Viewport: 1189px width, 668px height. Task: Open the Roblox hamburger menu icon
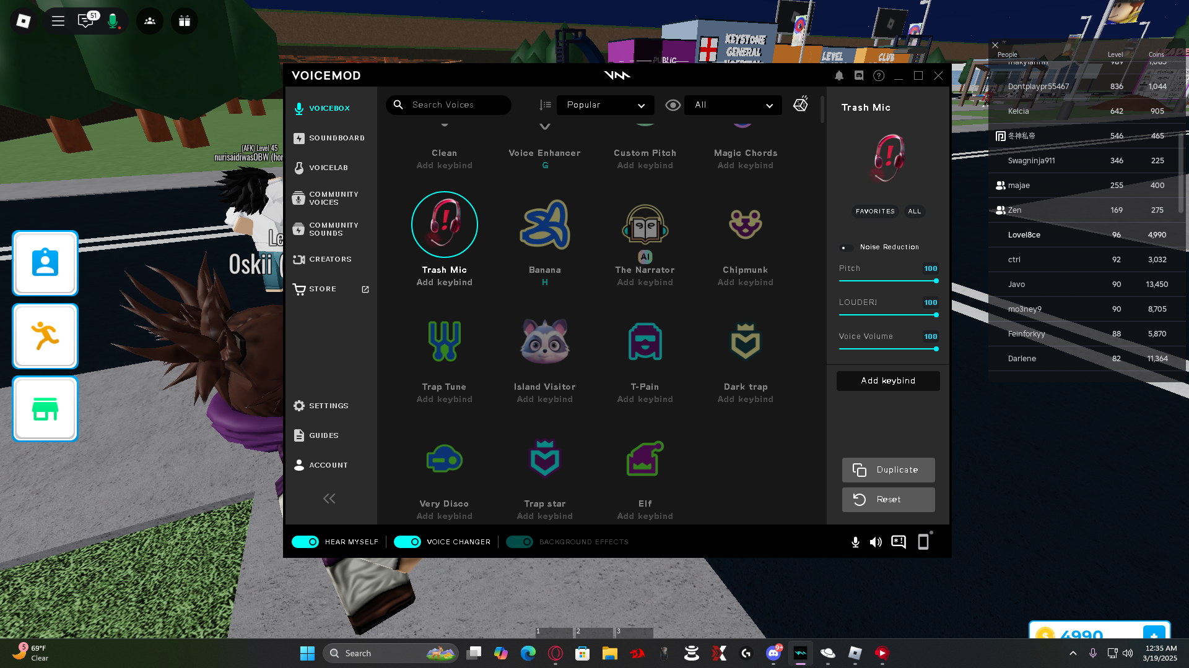point(58,21)
